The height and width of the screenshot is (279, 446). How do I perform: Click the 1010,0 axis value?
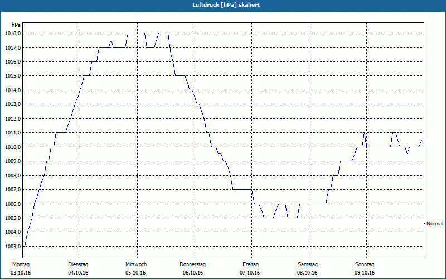(13, 147)
